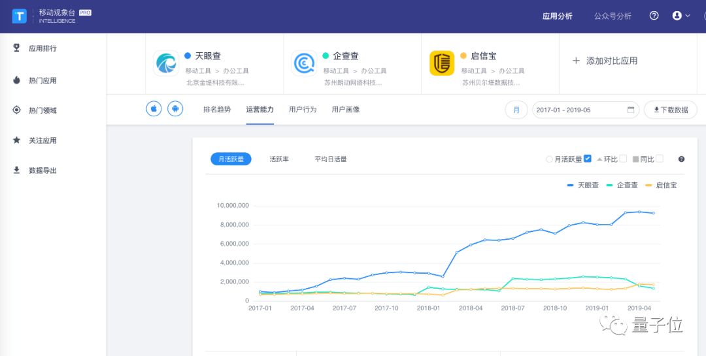Open 关注应用 in the sidebar
This screenshot has width=706, height=356.
(42, 140)
